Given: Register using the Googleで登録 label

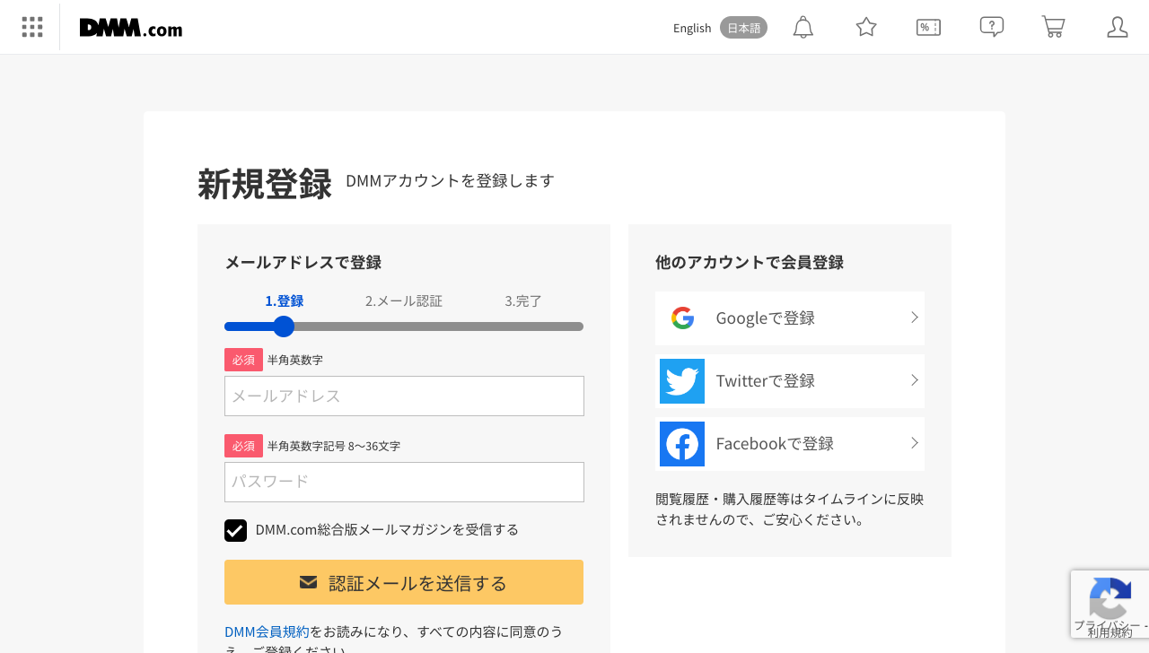Looking at the screenshot, I should 766,318.
